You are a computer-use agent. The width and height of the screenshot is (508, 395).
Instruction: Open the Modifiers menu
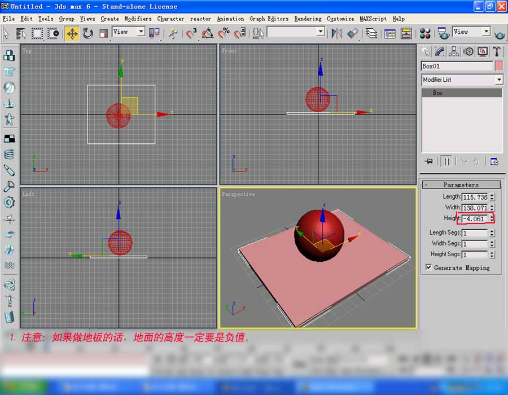coord(138,19)
